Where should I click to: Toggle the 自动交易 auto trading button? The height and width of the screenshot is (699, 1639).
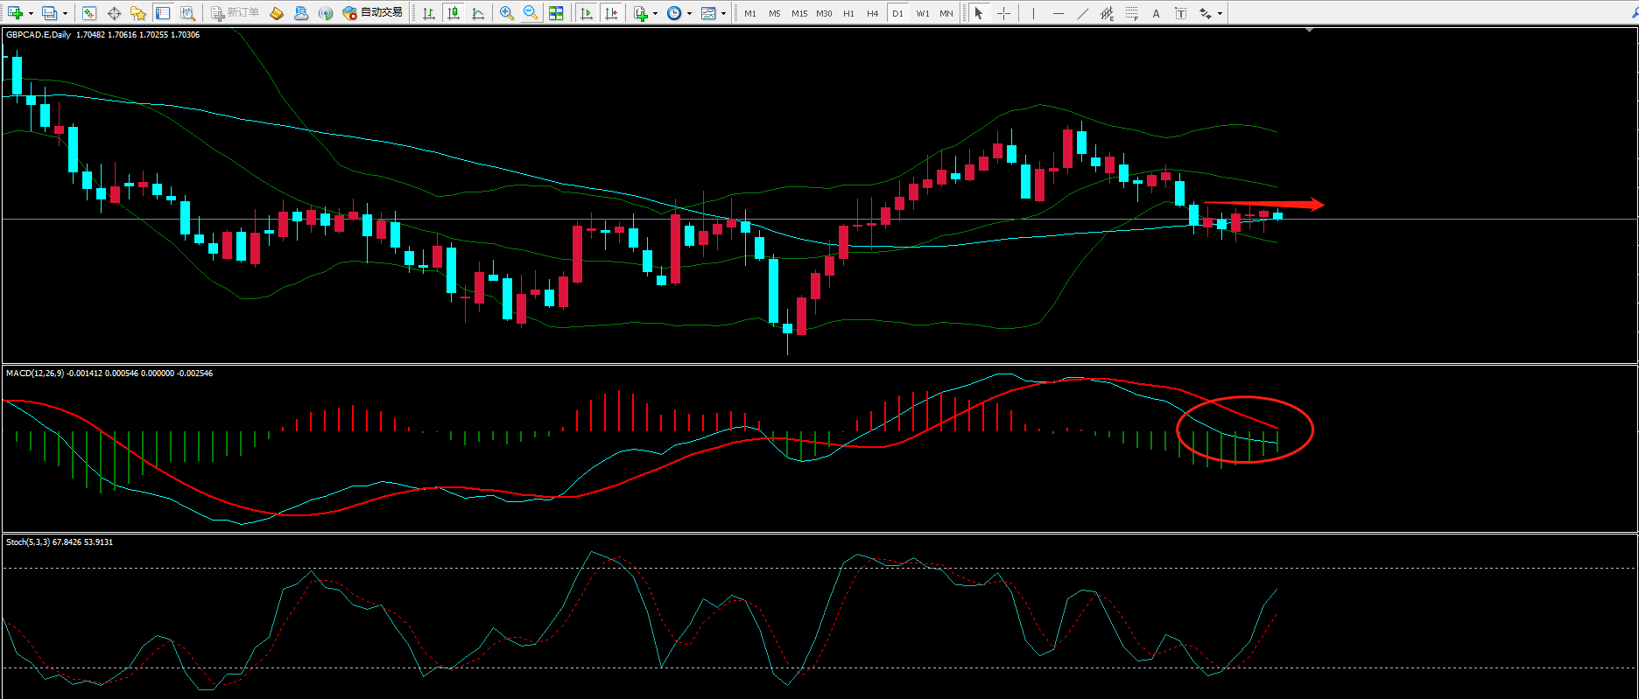(x=373, y=13)
